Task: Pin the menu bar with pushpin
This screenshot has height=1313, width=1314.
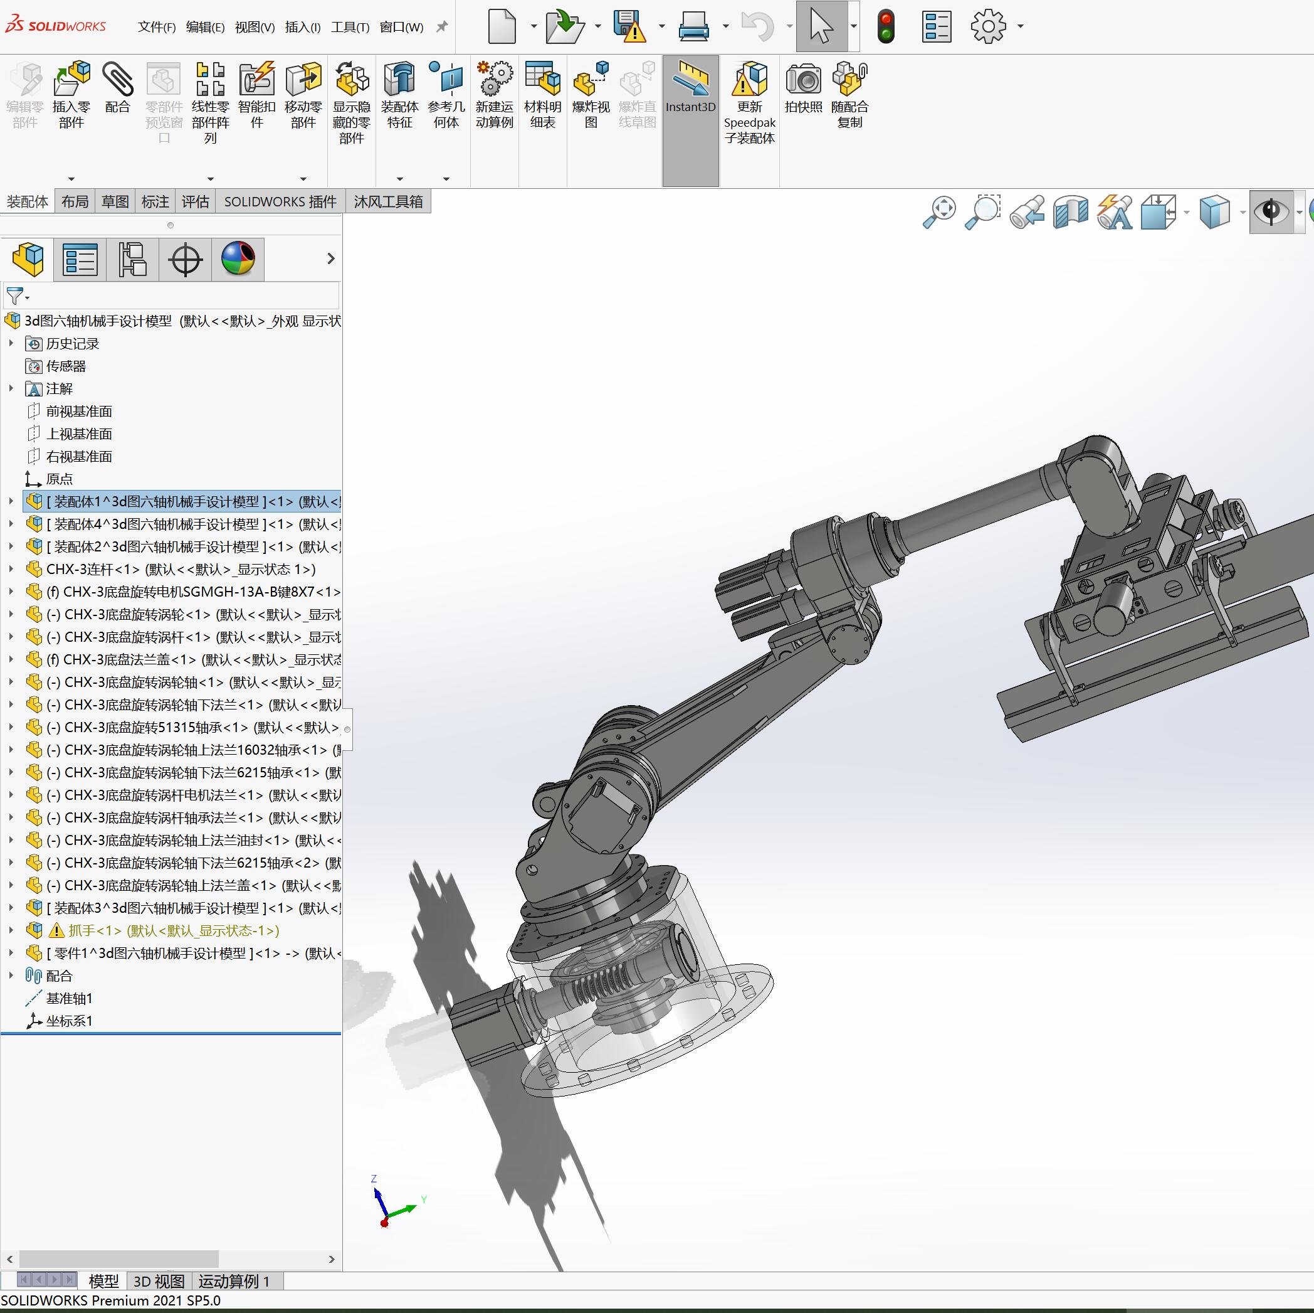Action: (x=442, y=26)
